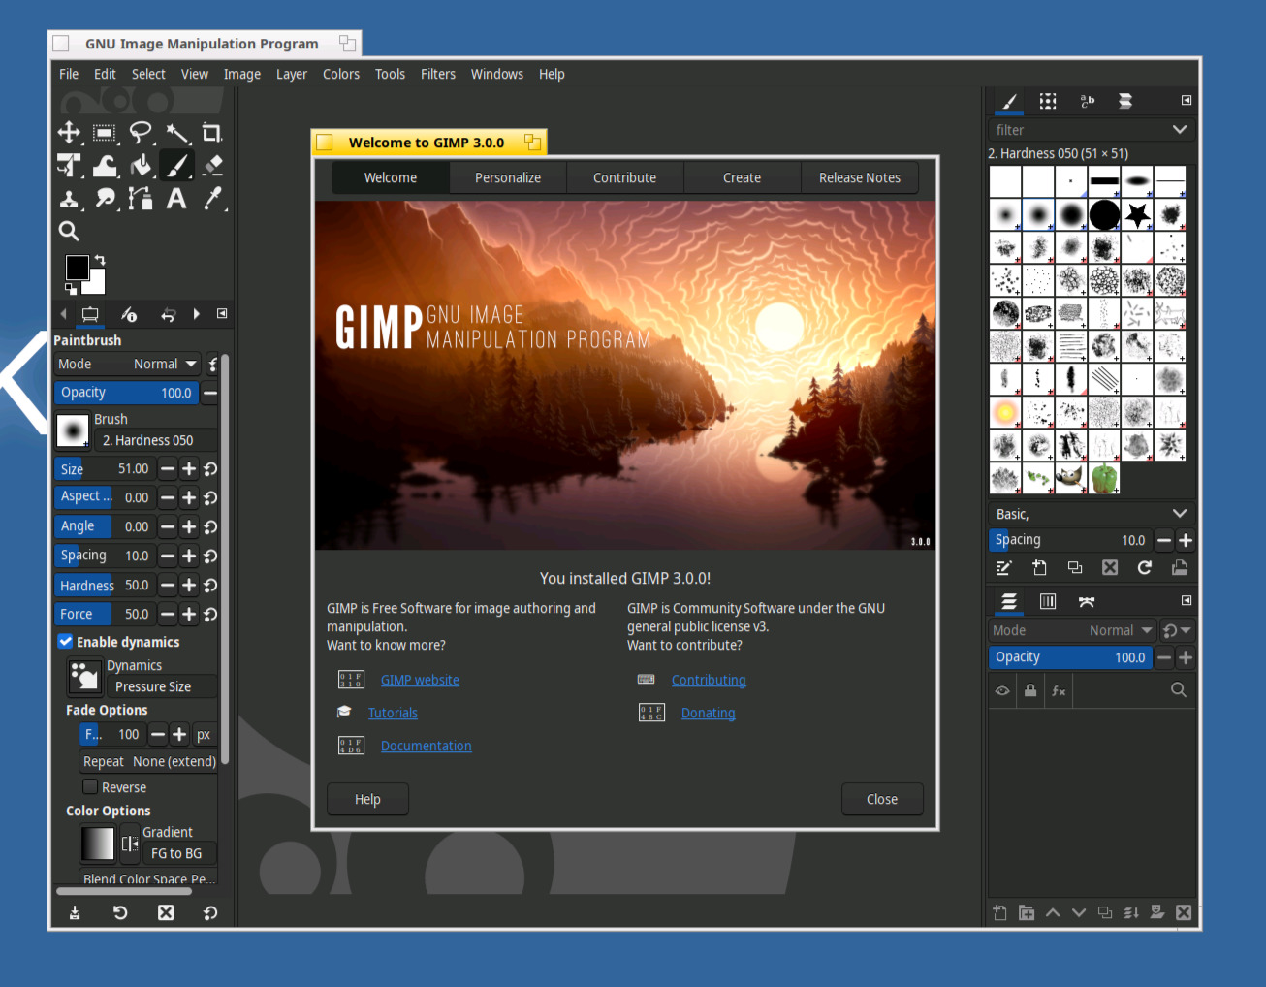The width and height of the screenshot is (1266, 987).
Task: Close the Welcome dialog with Close button
Action: [x=881, y=799]
